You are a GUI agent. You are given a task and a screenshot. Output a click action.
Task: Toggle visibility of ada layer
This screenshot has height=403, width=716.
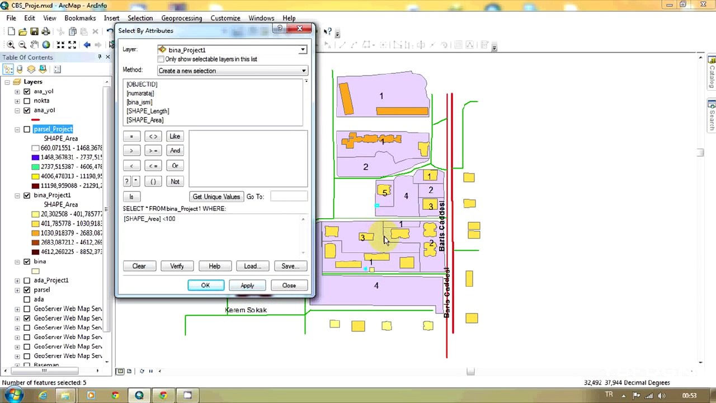click(x=27, y=299)
